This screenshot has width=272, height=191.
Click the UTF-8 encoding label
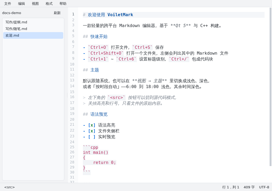264,187
